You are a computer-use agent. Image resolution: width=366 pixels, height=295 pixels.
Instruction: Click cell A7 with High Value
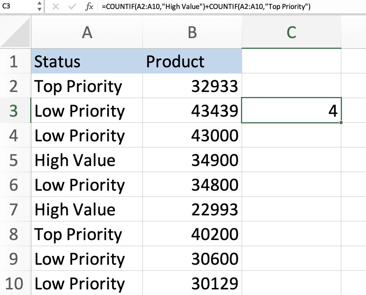[87, 209]
